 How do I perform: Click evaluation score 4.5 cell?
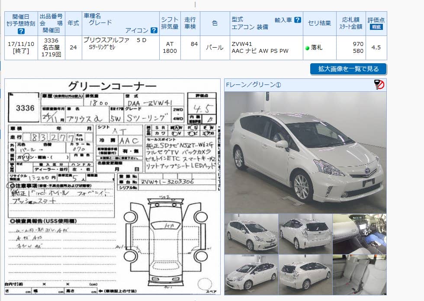pos(376,47)
